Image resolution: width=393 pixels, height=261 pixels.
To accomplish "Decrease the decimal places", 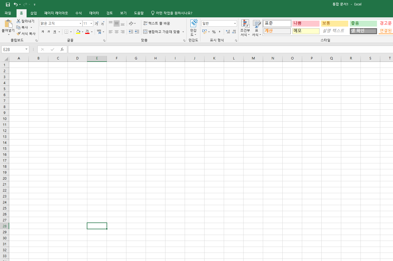I will [x=234, y=32].
